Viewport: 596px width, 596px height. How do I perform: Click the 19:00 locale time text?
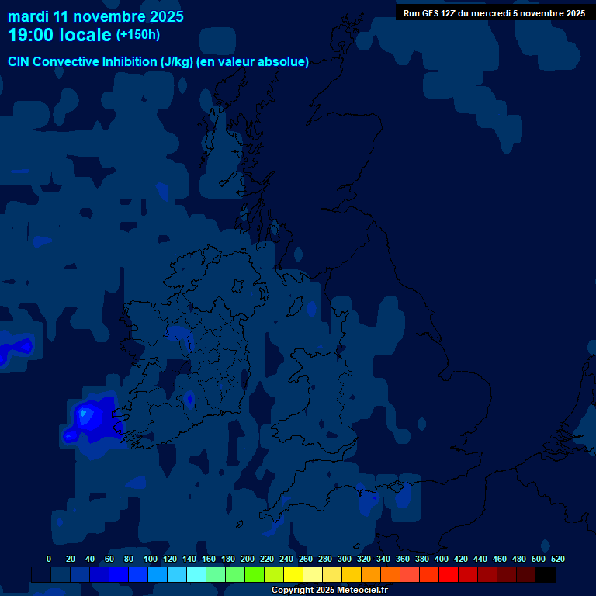click(60, 35)
